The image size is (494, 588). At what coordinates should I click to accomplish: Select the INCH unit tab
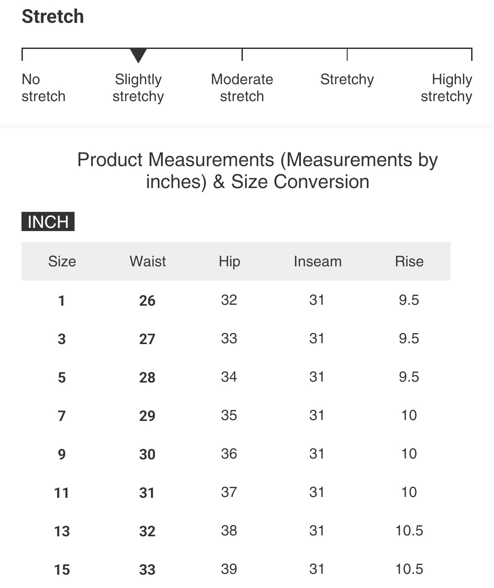pos(48,222)
